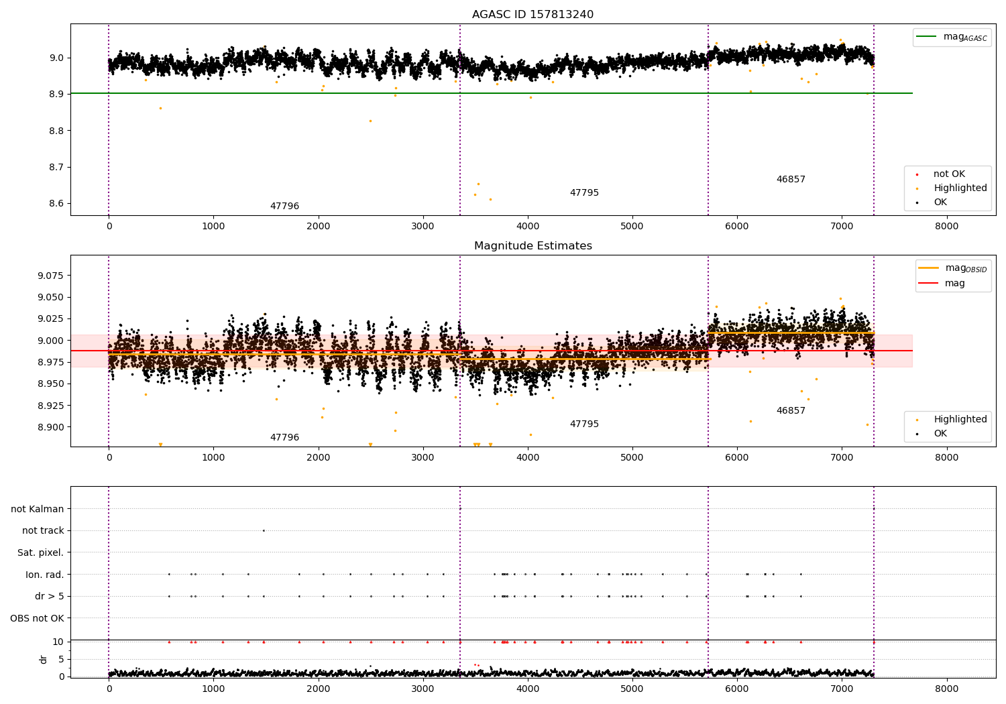Click the "not Kalman" axis label
The width and height of the screenshot is (1006, 704).
(38, 510)
